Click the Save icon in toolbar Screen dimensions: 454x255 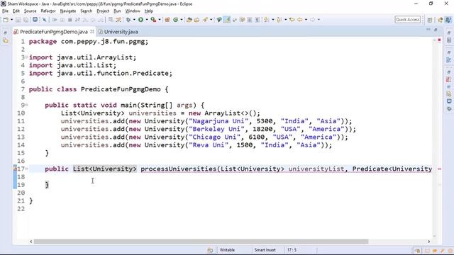pos(18,20)
